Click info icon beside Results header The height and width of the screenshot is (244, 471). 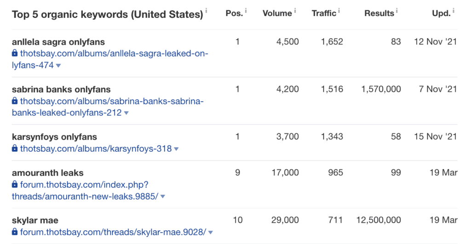(x=396, y=11)
